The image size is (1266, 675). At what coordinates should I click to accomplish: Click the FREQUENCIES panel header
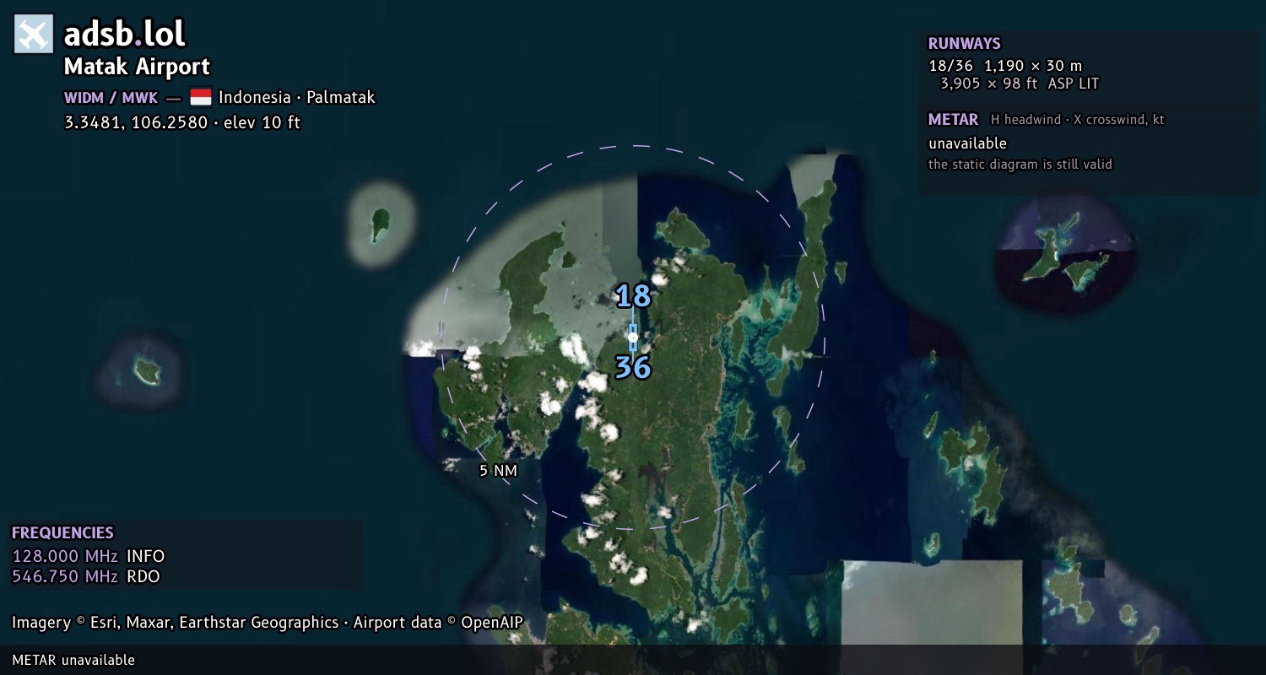pos(62,533)
